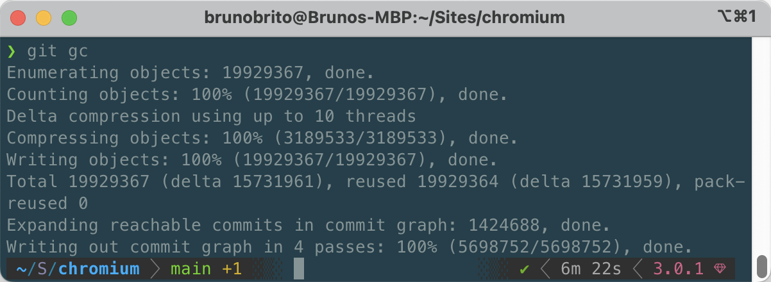Viewport: 771px width, 282px height.
Task: Close the terminal window with red button
Action: click(19, 18)
